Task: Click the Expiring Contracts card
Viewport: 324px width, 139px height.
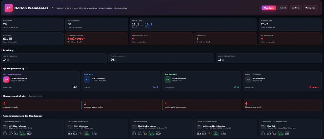Action: tap(161, 39)
